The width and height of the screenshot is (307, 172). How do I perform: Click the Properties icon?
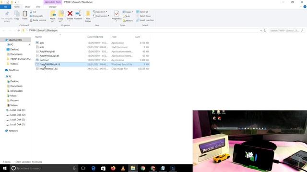pyautogui.click(x=117, y=14)
